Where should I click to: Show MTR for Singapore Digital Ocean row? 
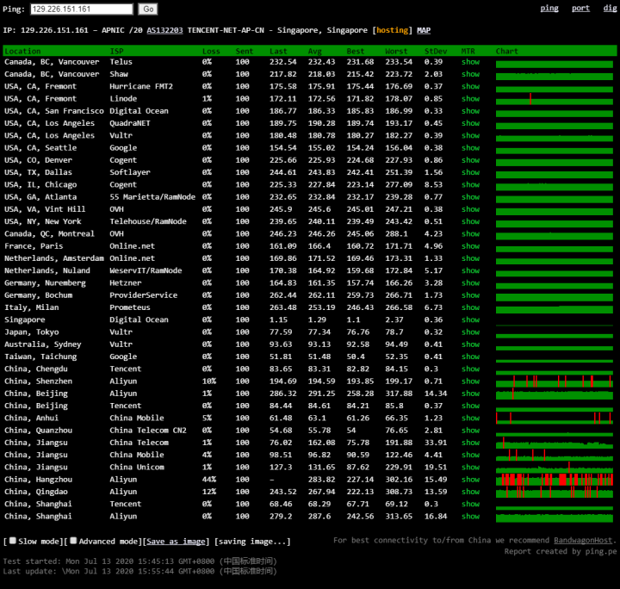point(470,319)
